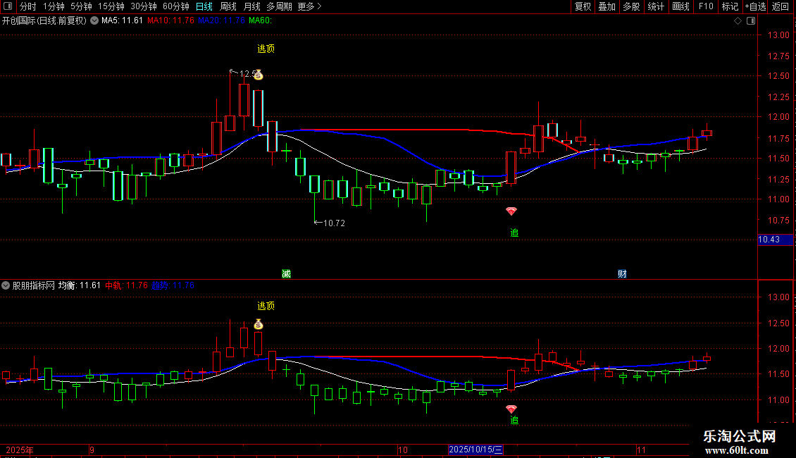Select the 15分钟 period

[x=111, y=6]
